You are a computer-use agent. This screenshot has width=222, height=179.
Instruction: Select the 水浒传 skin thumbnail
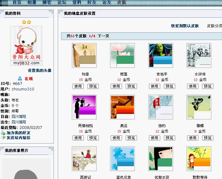click(199, 55)
